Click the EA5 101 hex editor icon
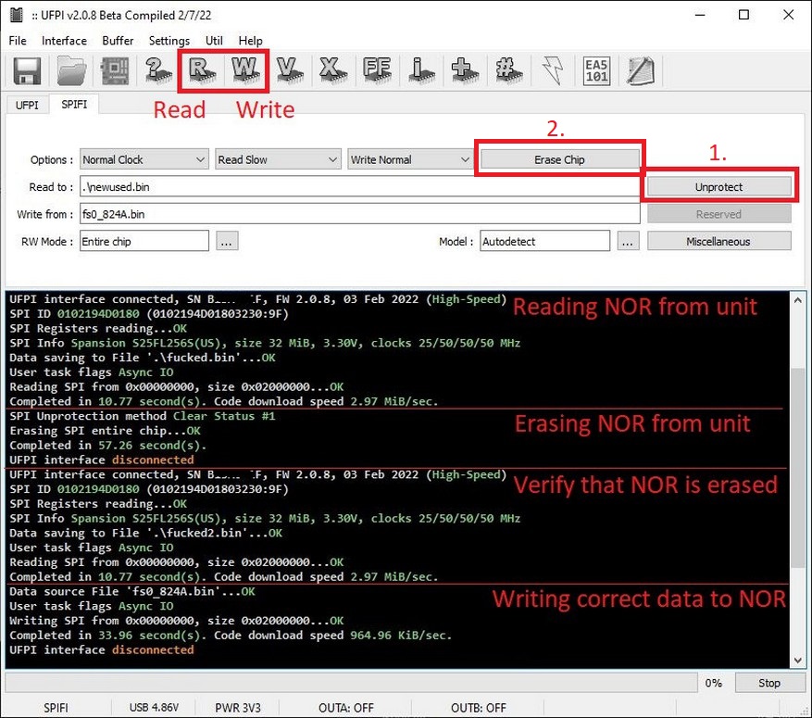The image size is (812, 718). click(596, 70)
